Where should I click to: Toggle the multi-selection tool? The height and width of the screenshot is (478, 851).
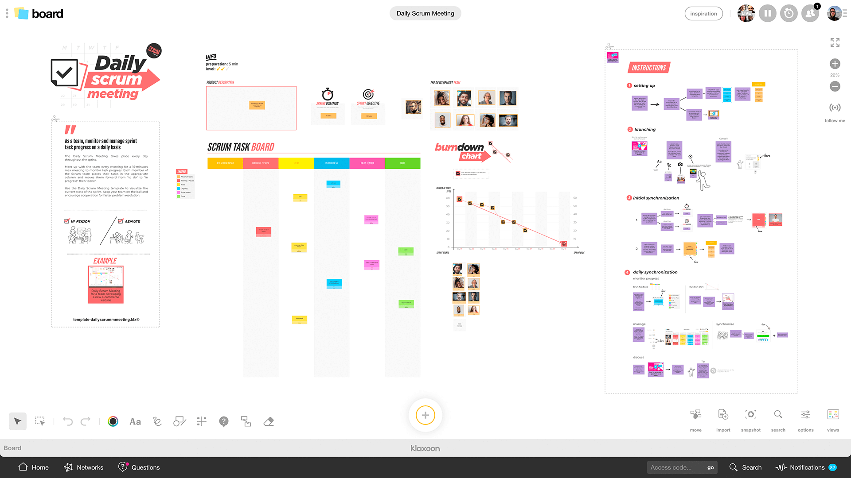pyautogui.click(x=39, y=421)
